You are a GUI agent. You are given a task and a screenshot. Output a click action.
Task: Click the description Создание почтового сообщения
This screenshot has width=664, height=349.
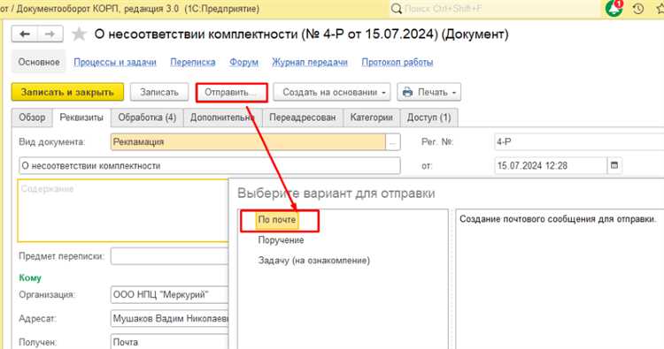558,219
